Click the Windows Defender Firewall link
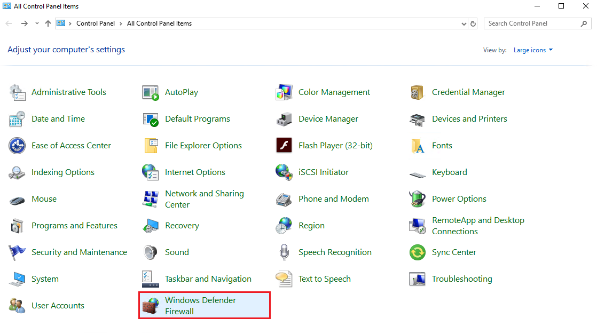Viewport: 597px width, 334px height. tap(200, 306)
